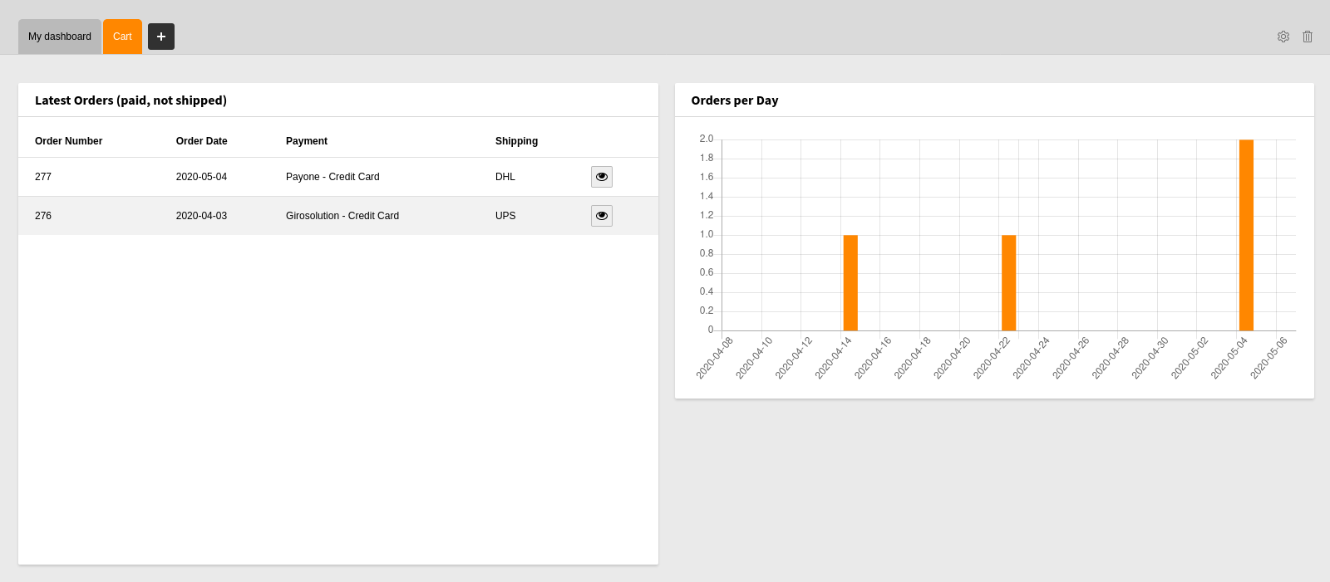Screen dimensions: 1330x582
Task: Click the 2020-04-22 orange bar
Action: click(x=1008, y=282)
